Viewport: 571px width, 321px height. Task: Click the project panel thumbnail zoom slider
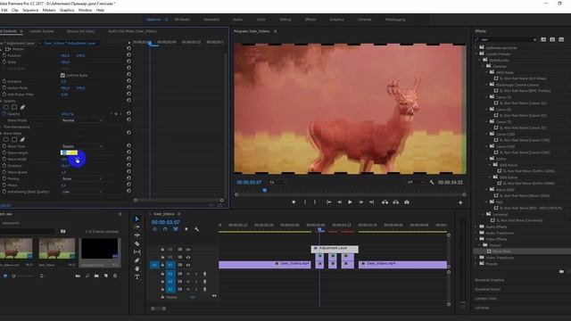click(13, 276)
